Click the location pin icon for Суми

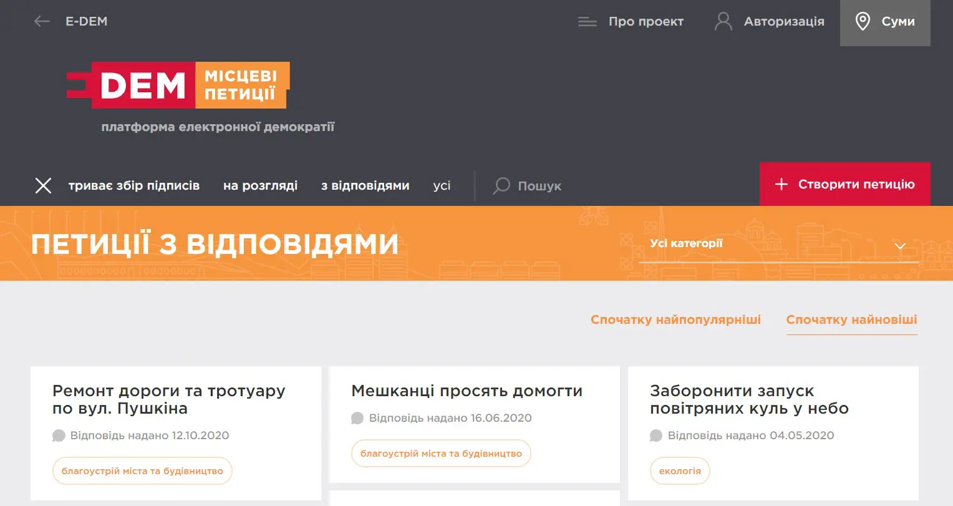pyautogui.click(x=863, y=22)
